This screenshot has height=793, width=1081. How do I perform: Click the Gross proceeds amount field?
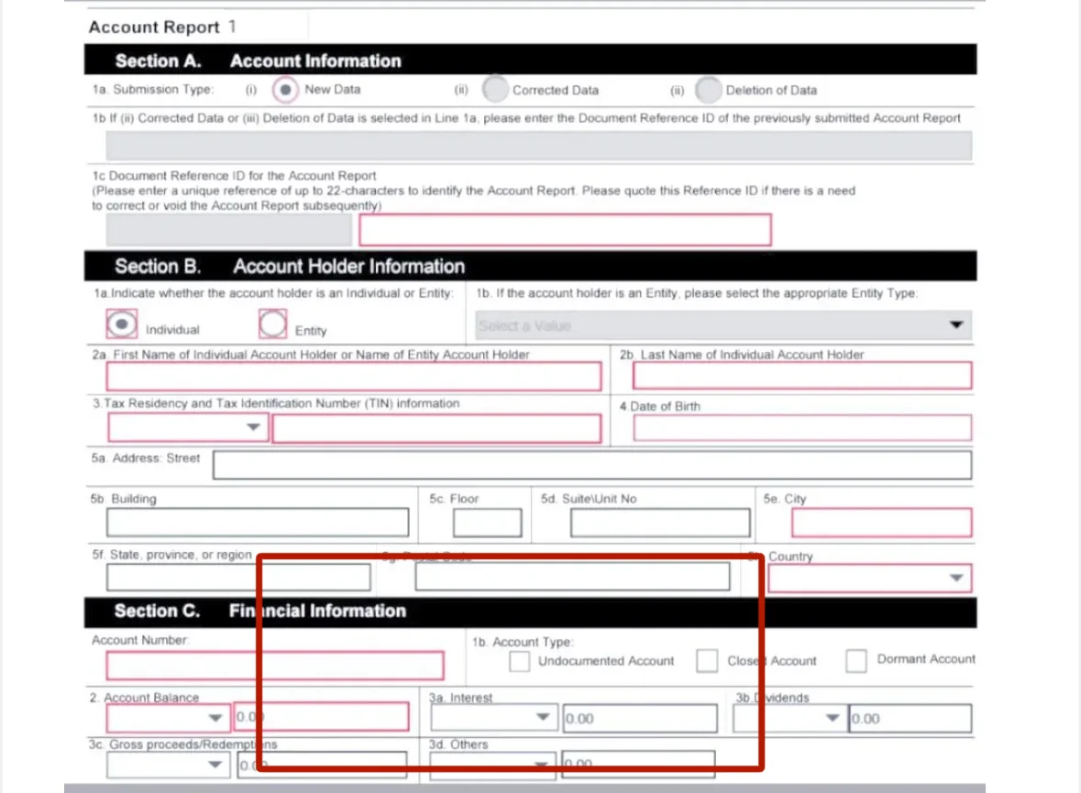click(322, 765)
